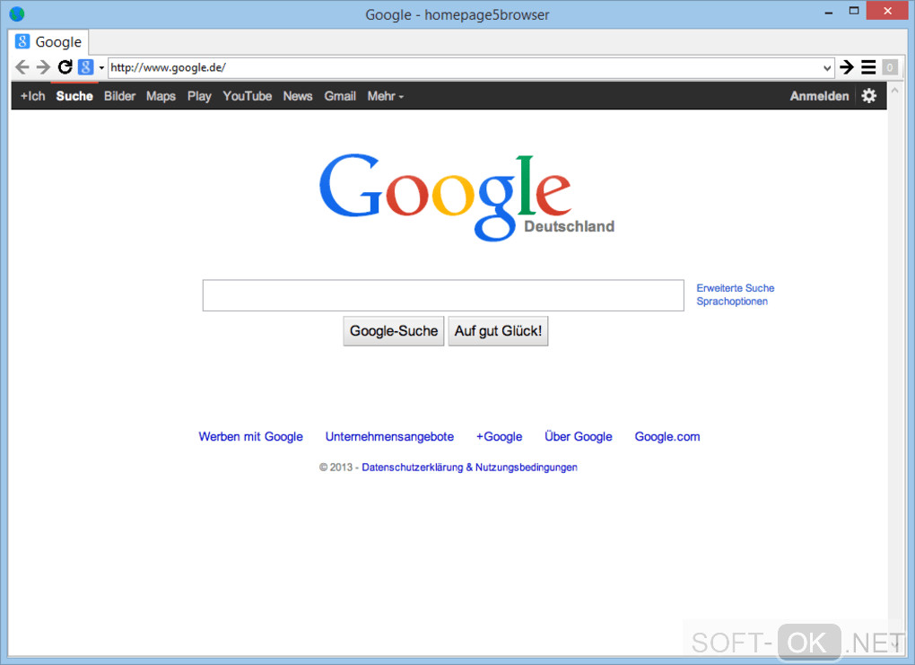Open the Sprachoptionen link
The width and height of the screenshot is (915, 665).
pyautogui.click(x=732, y=302)
